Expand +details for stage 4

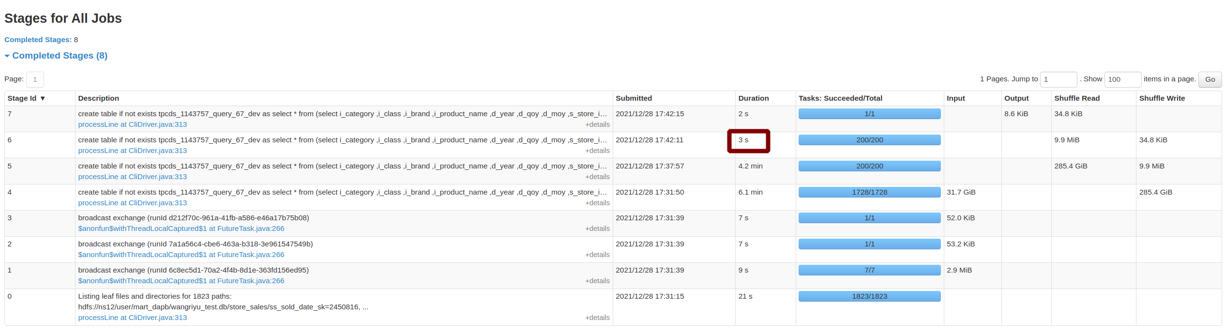pos(597,203)
